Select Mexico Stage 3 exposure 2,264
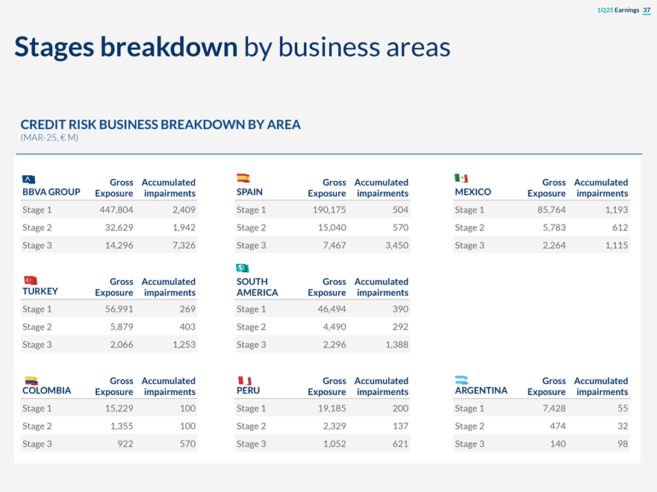This screenshot has height=492, width=657. tap(554, 245)
